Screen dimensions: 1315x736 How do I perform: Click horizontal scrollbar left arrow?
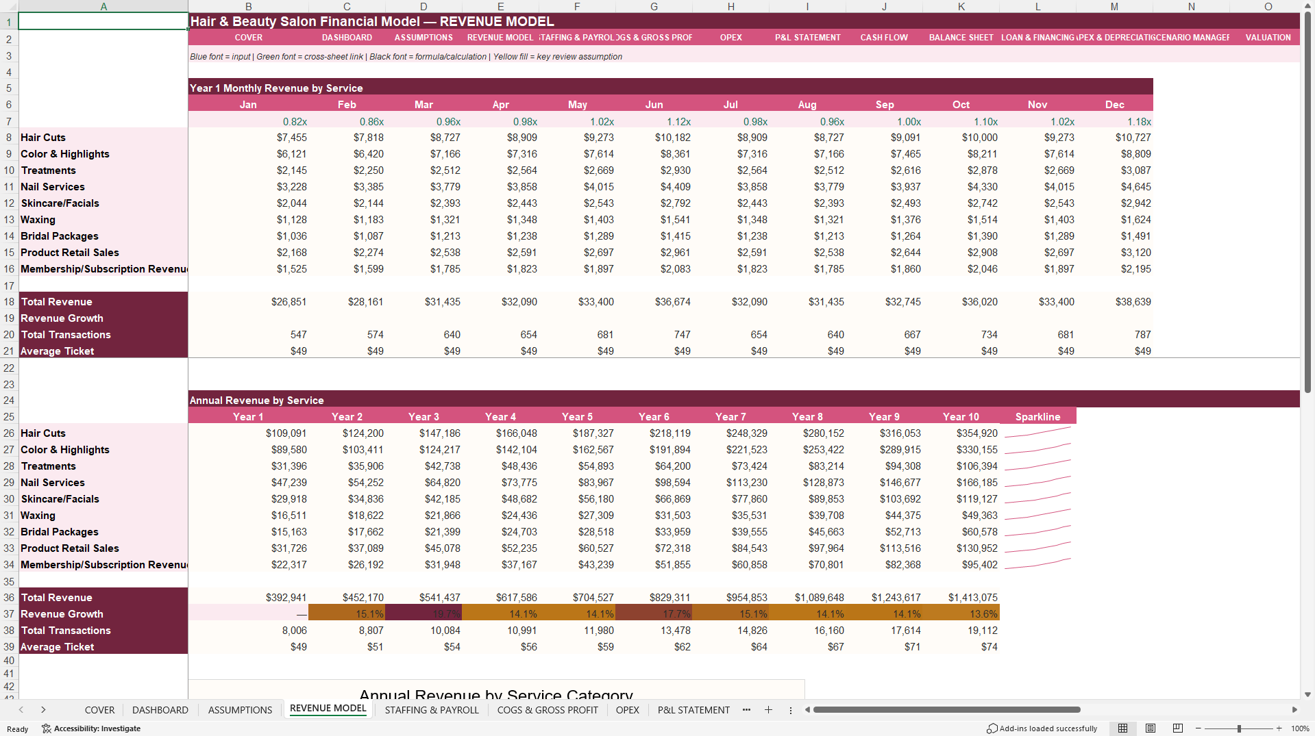pos(807,710)
